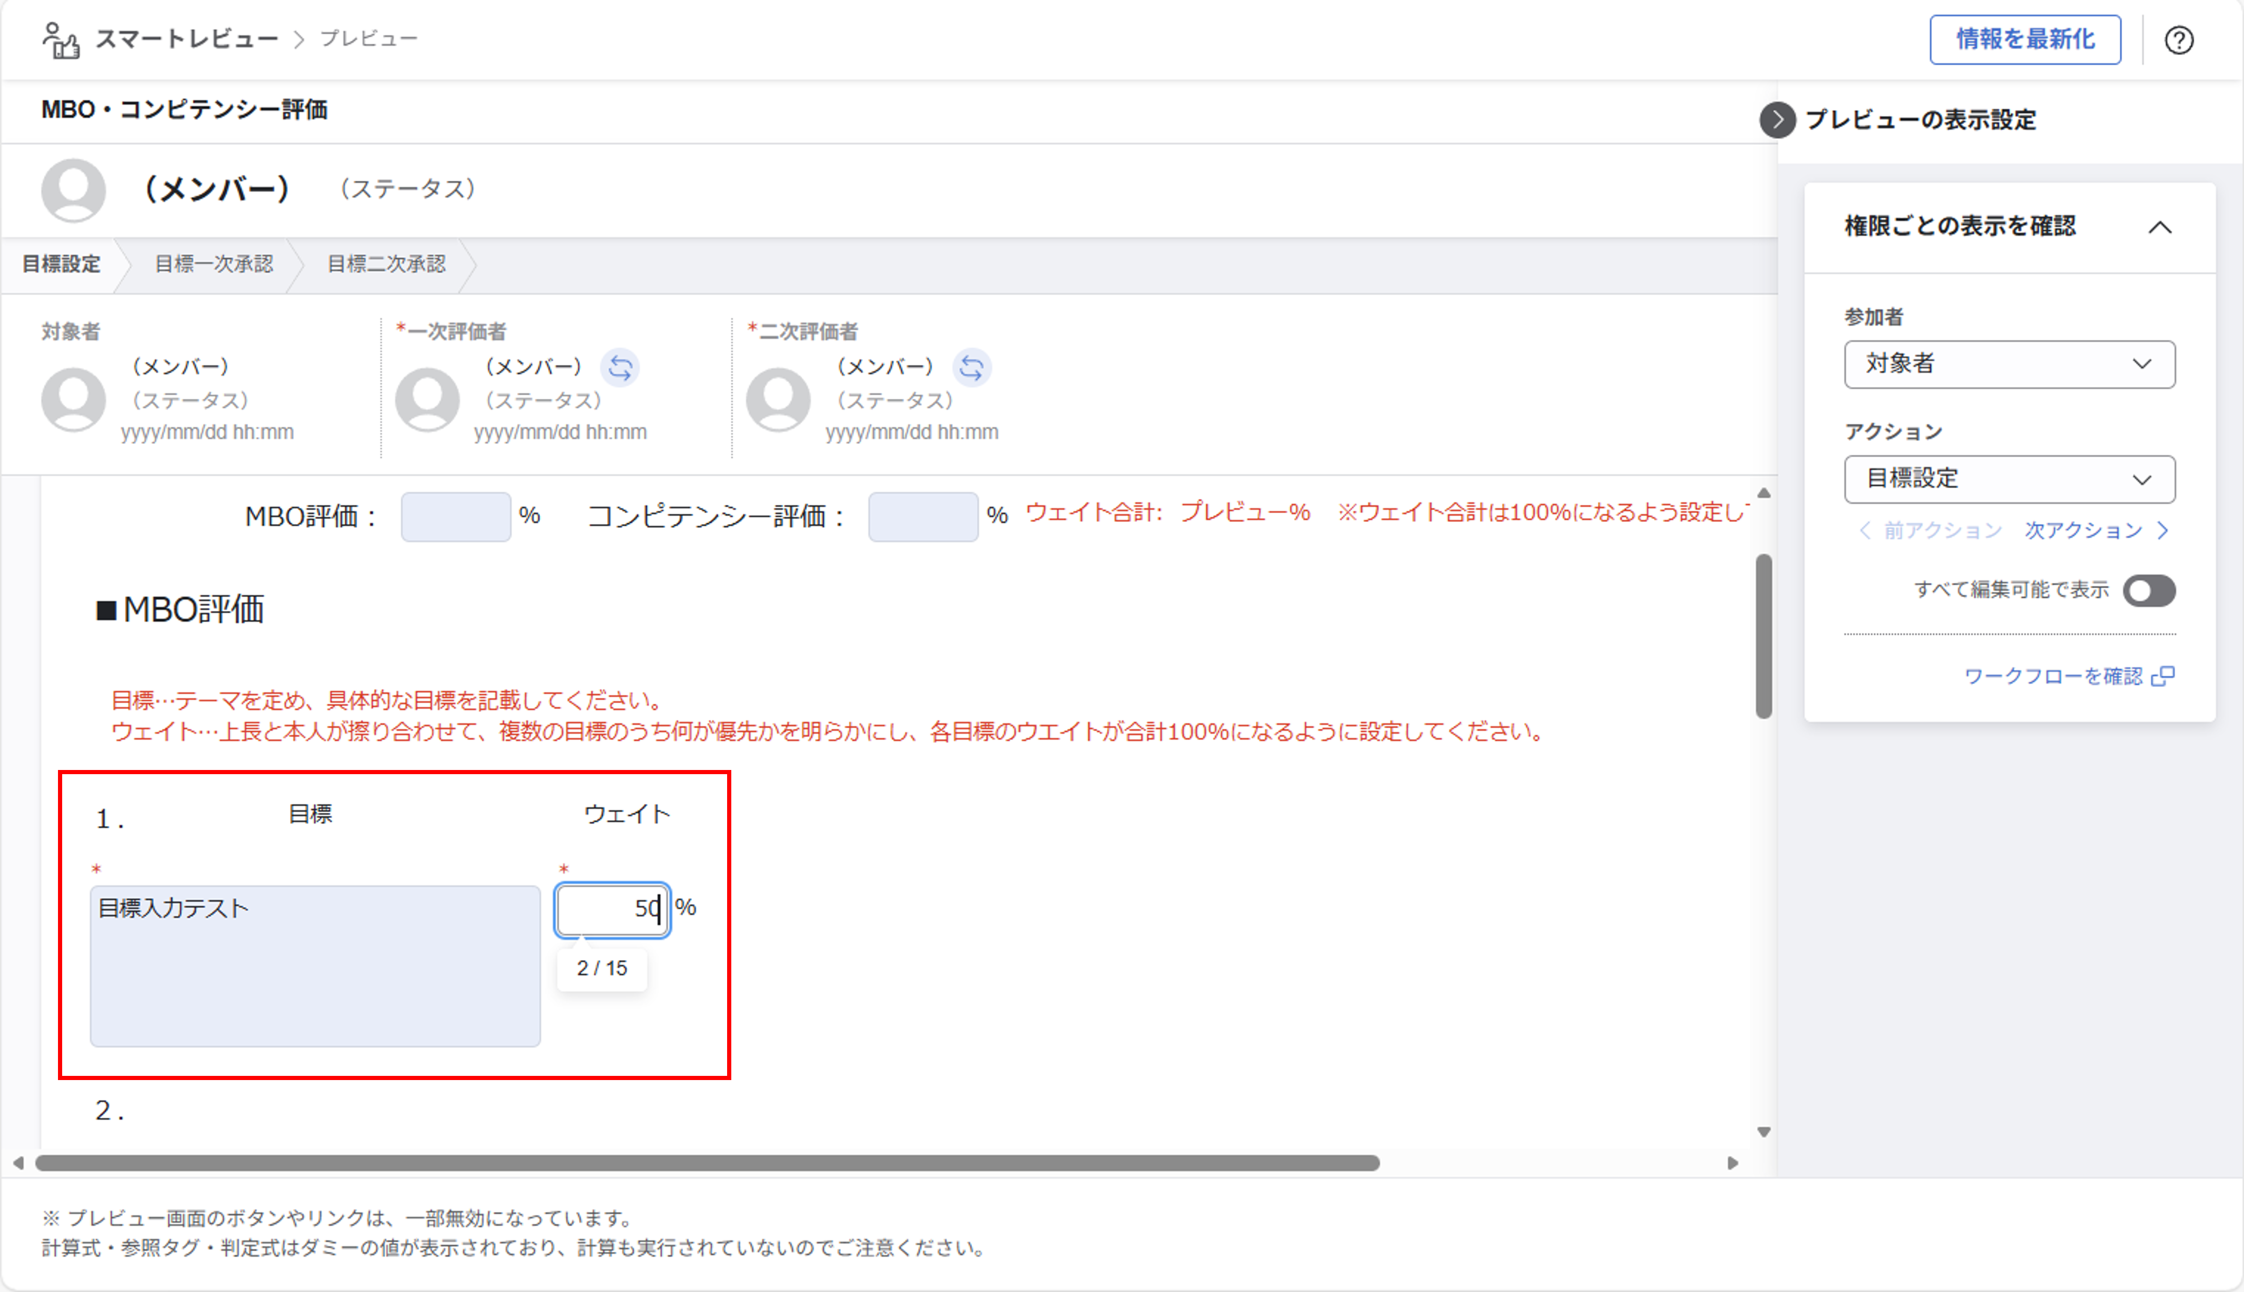Image resolution: width=2244 pixels, height=1292 pixels.
Task: Open the 参加者 dropdown showing 対象者
Action: tap(2009, 365)
